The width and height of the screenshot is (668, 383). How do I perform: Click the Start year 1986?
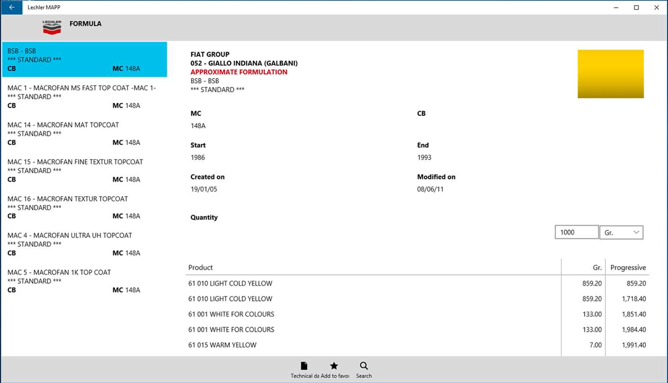point(198,157)
